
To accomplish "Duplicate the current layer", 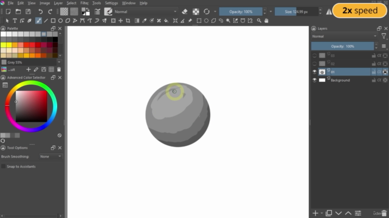I will coord(329,213).
